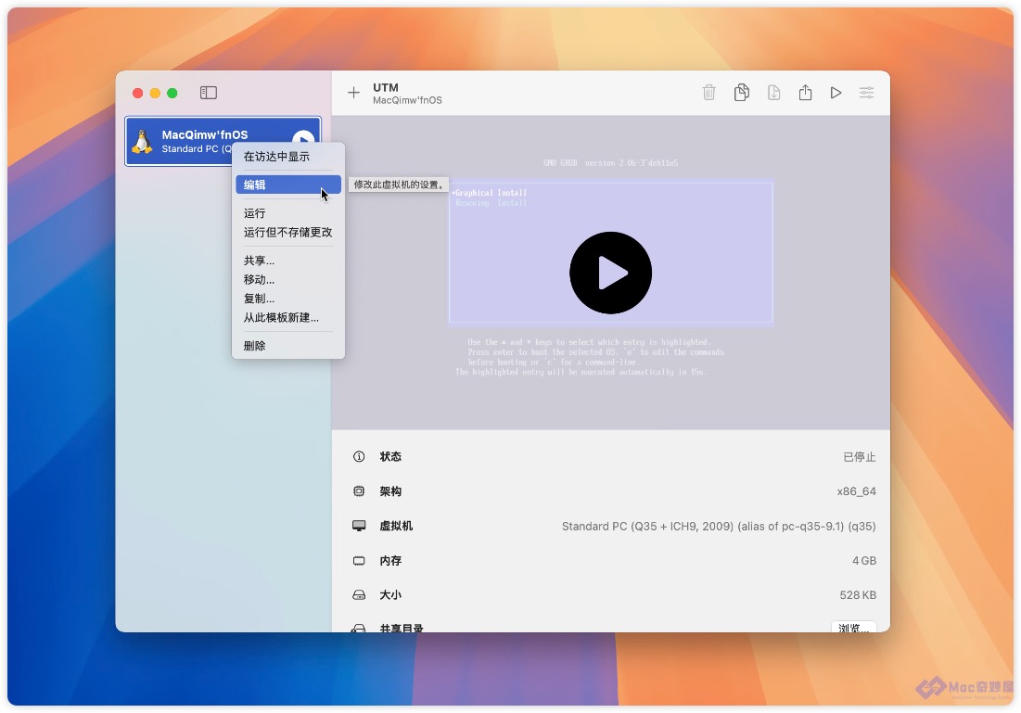This screenshot has width=1021, height=713.
Task: Click the 状态 info icon
Action: click(x=359, y=457)
